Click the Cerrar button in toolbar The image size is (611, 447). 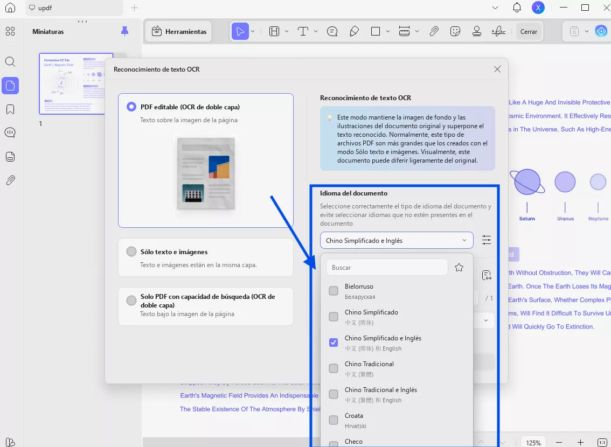(x=529, y=32)
